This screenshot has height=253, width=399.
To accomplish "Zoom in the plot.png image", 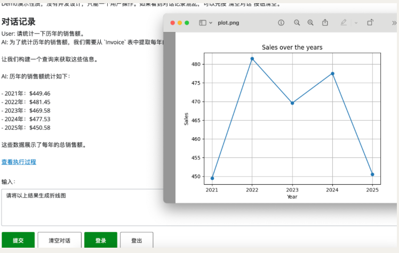I will point(310,22).
